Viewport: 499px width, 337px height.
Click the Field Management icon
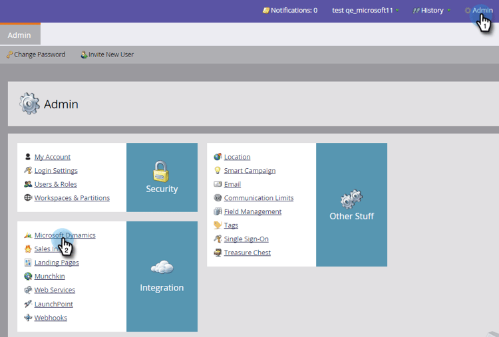(218, 211)
